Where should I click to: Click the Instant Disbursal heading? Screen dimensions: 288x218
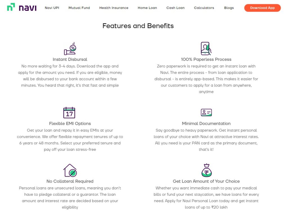click(70, 59)
